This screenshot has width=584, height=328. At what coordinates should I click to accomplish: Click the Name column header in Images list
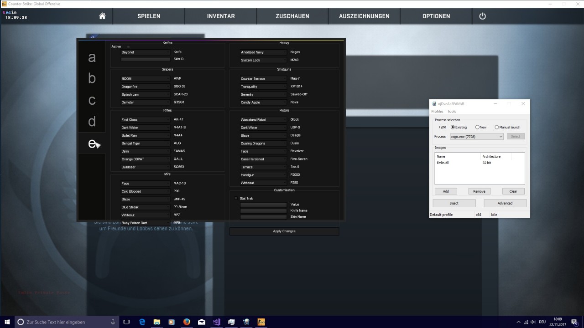coord(458,156)
